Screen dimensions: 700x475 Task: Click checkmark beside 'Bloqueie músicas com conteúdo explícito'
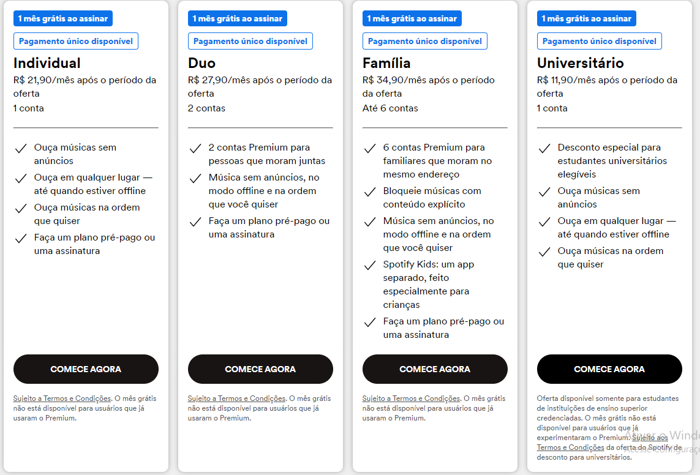click(370, 192)
